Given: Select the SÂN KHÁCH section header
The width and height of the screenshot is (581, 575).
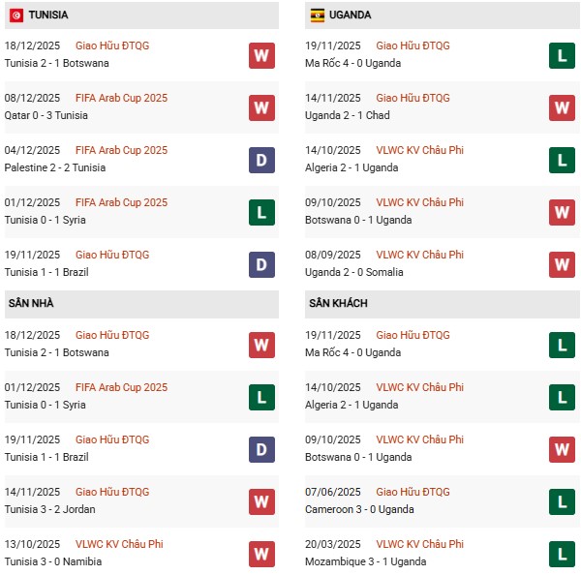Looking at the screenshot, I should click(x=341, y=304).
